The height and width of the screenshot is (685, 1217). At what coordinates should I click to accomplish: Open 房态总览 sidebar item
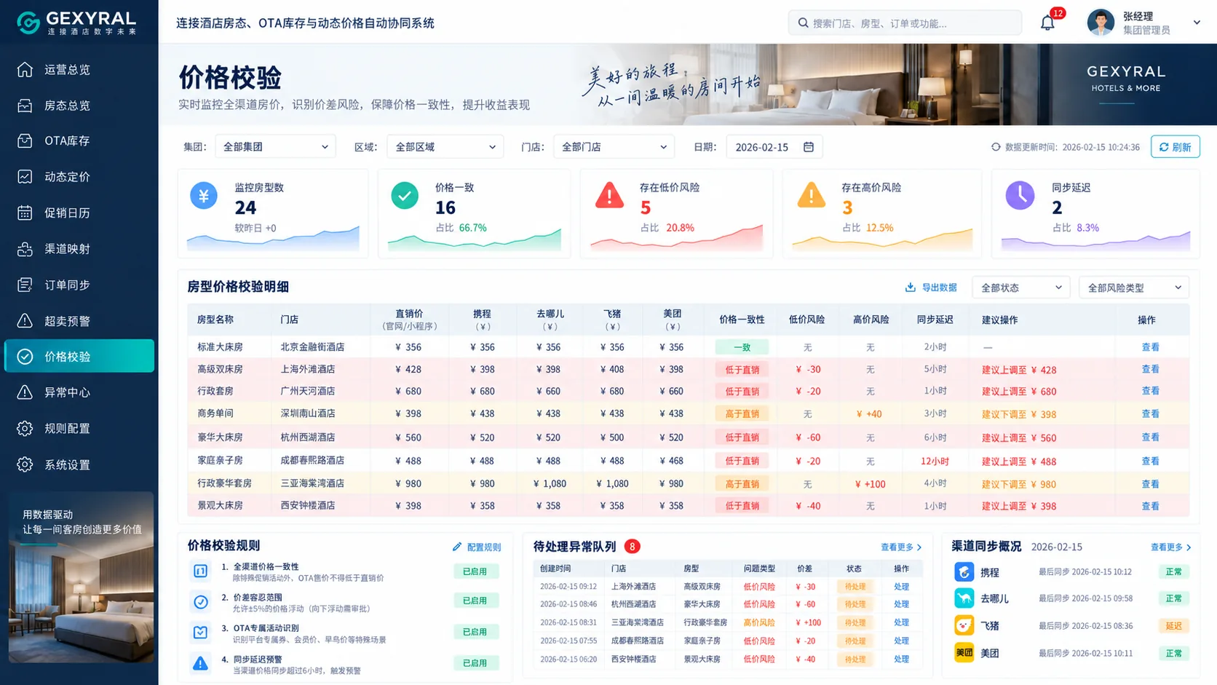pos(79,106)
